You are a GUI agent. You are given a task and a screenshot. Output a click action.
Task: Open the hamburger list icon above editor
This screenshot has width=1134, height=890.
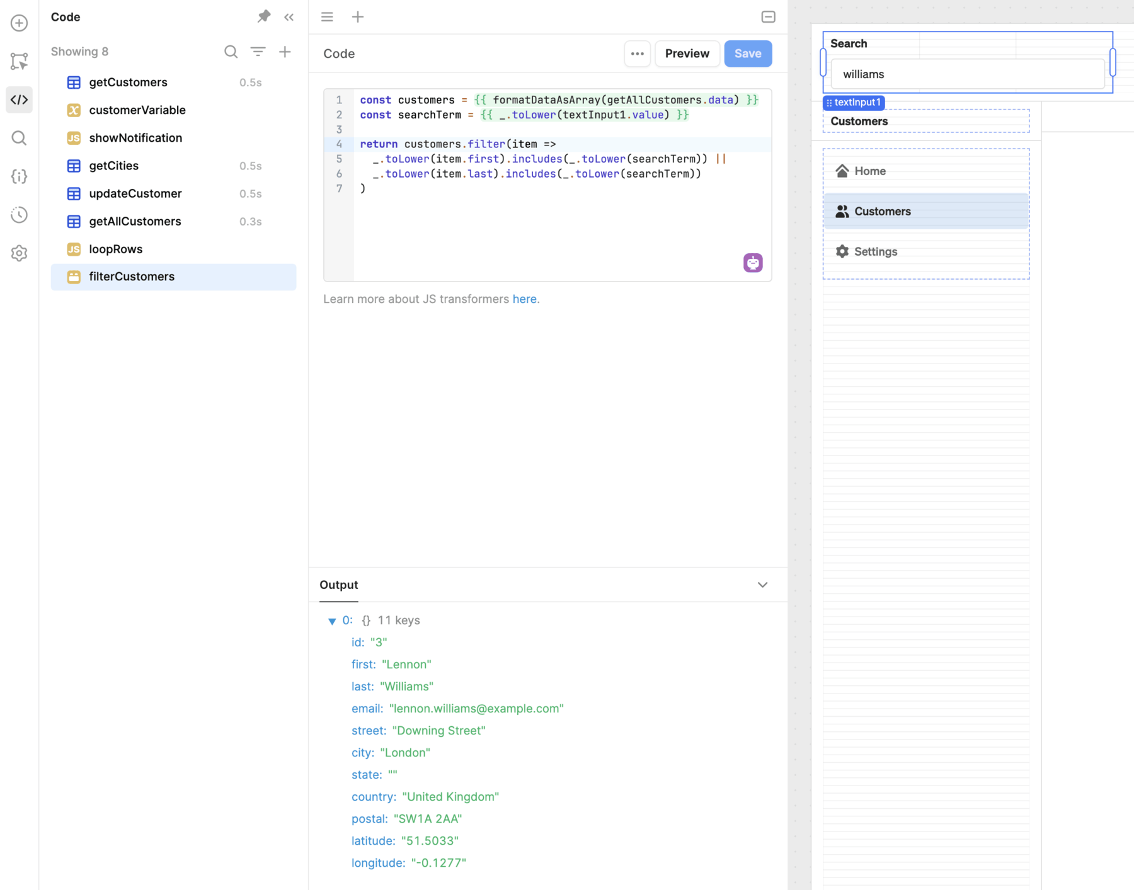click(327, 17)
